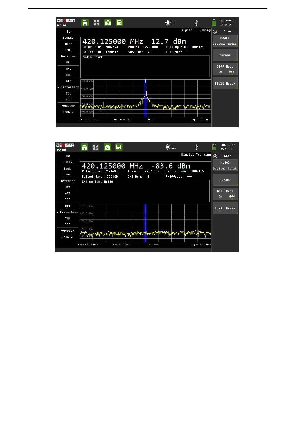Click 'SMS Num: 0' field

(x=139, y=52)
